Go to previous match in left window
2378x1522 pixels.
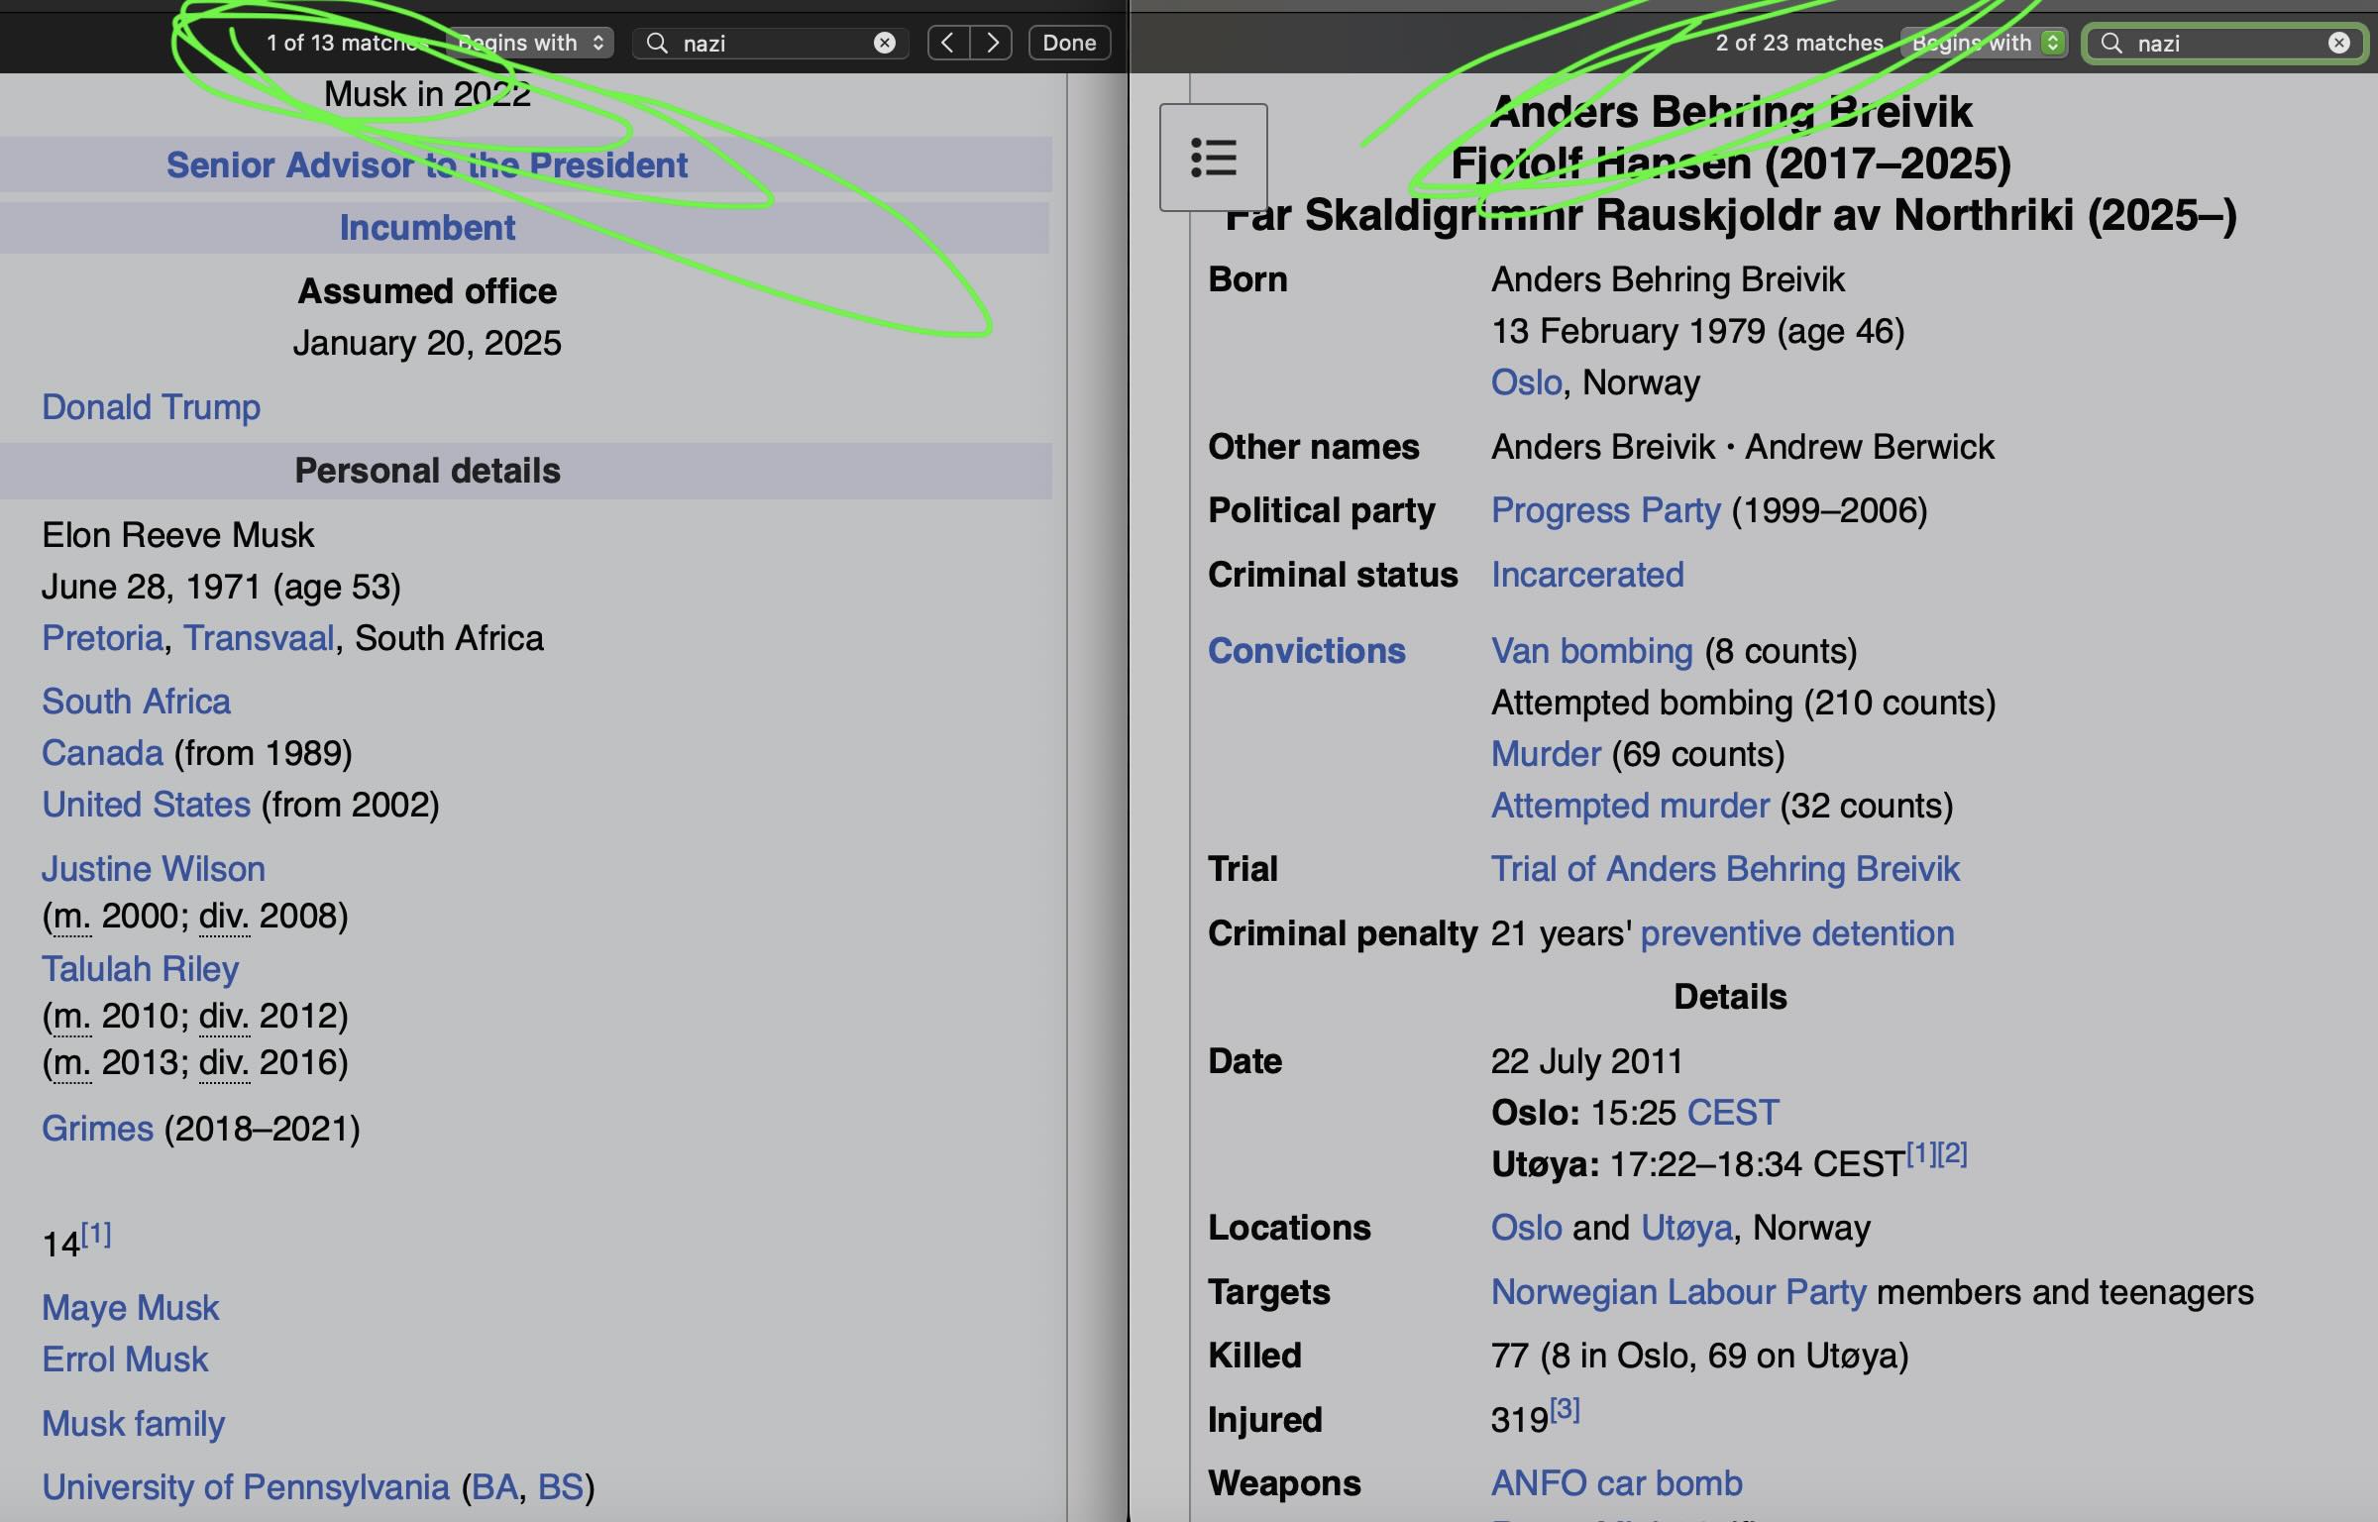(948, 43)
